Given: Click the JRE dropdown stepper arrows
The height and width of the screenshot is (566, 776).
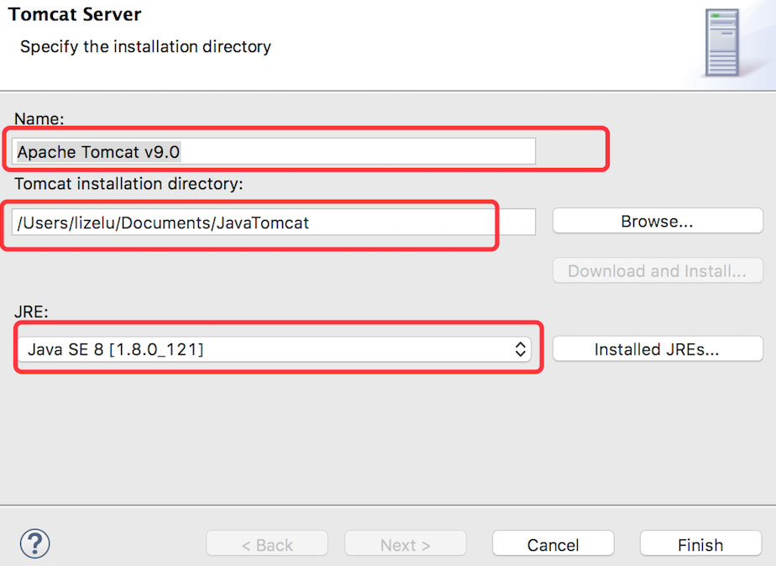Looking at the screenshot, I should 521,349.
